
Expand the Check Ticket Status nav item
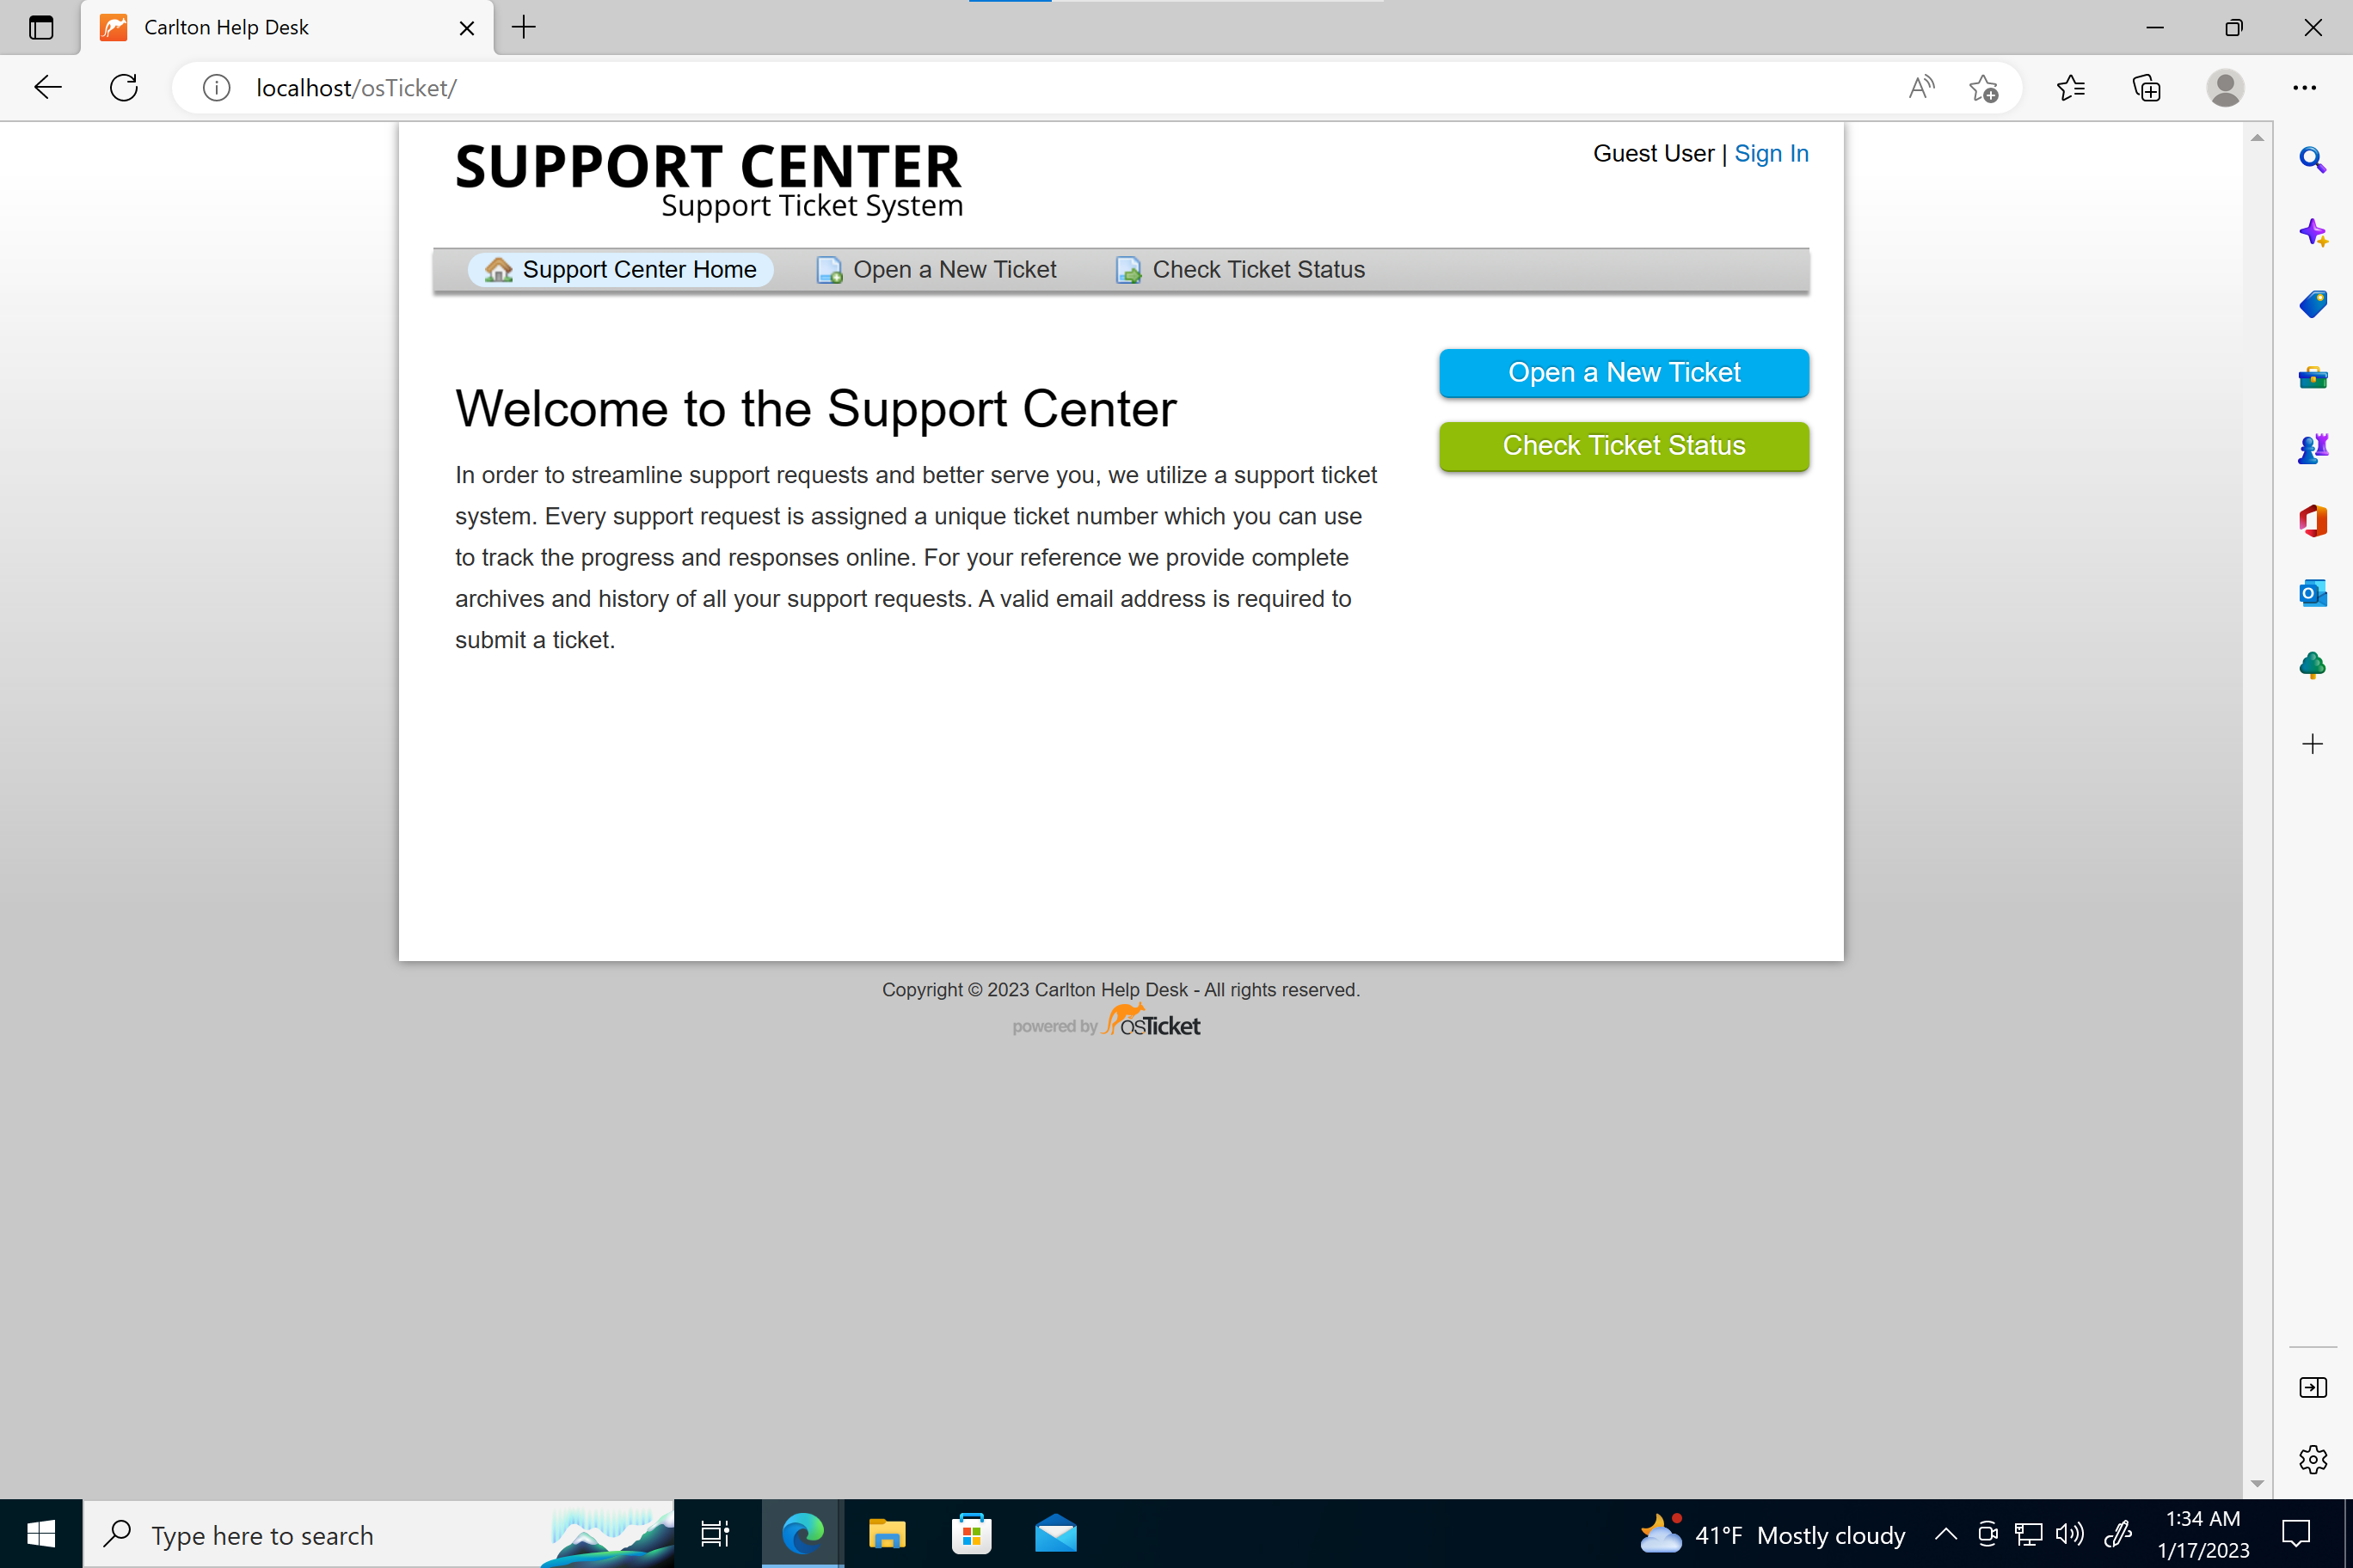click(x=1257, y=270)
